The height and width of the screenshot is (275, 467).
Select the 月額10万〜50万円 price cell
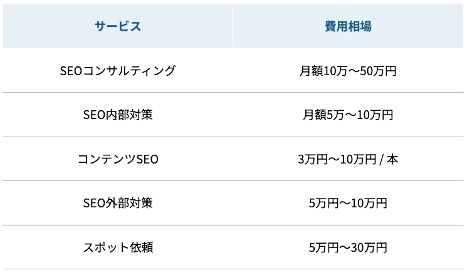pos(348,71)
